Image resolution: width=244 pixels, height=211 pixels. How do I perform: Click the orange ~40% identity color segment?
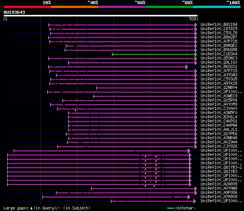(75, 7)
